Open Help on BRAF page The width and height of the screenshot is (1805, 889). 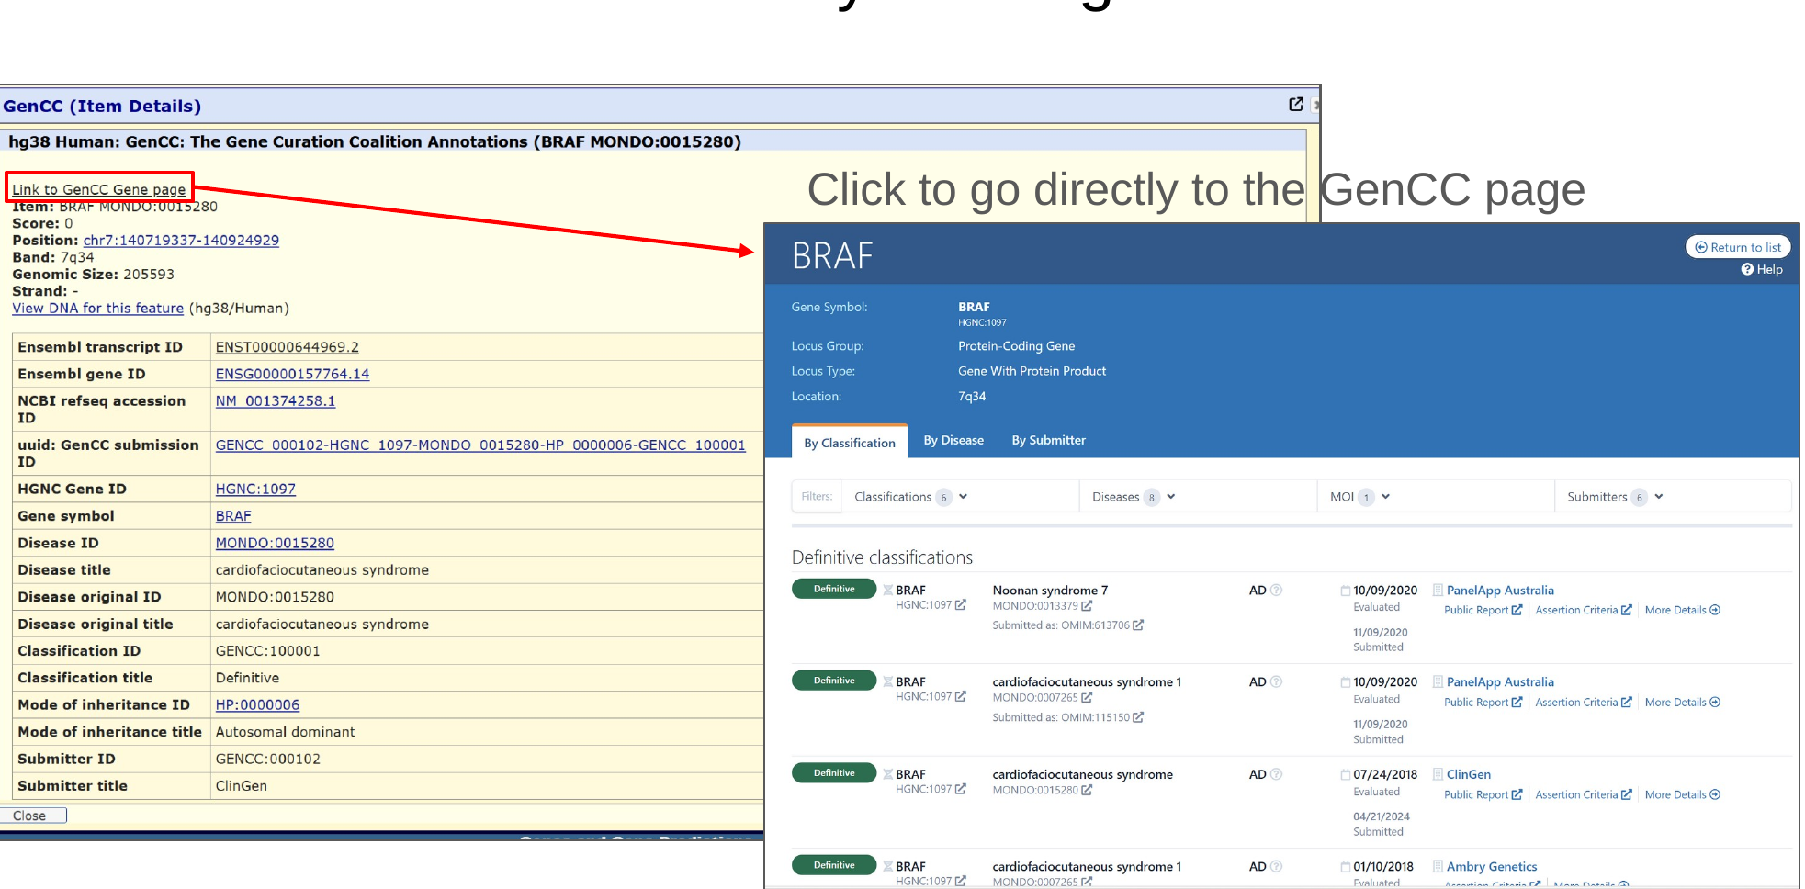1762,269
